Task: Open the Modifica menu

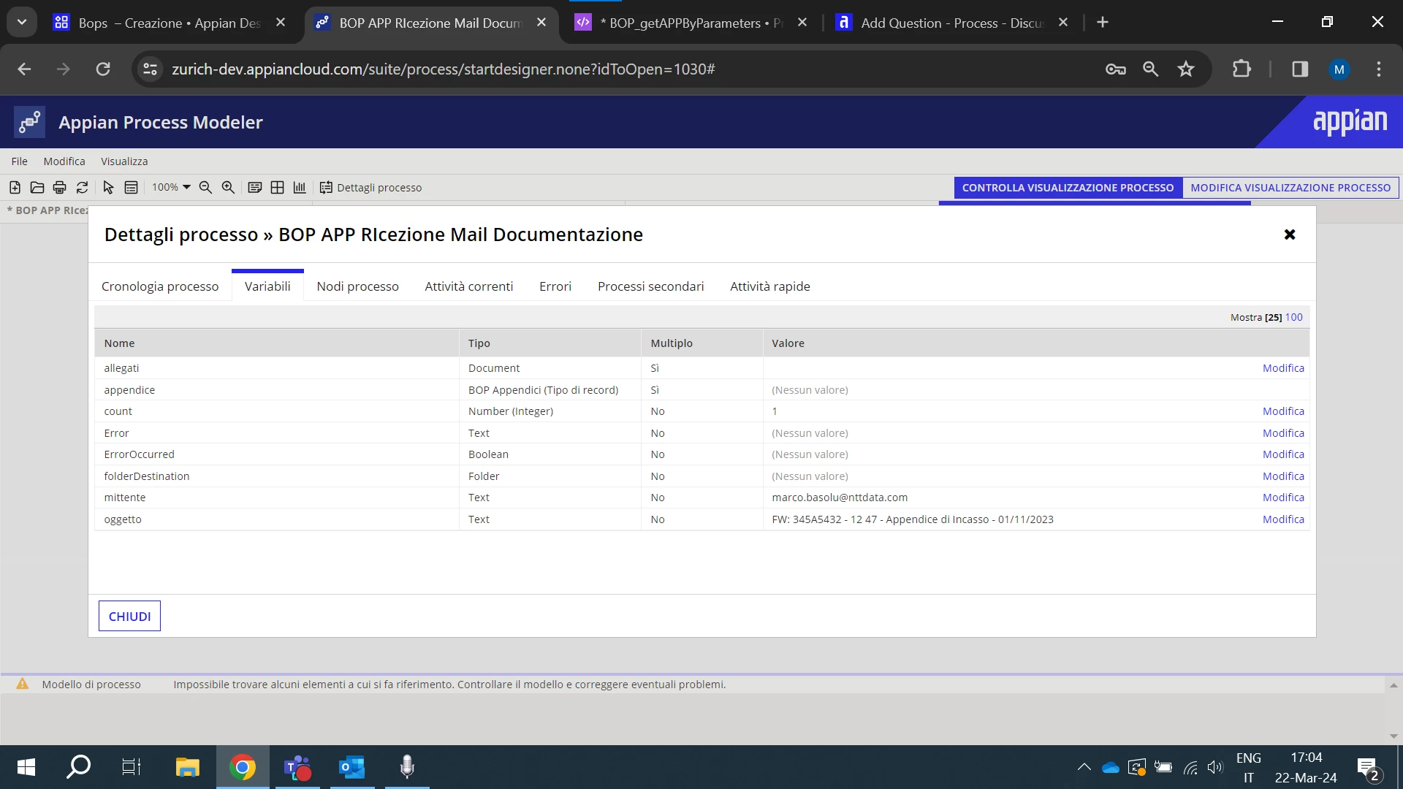Action: tap(64, 161)
